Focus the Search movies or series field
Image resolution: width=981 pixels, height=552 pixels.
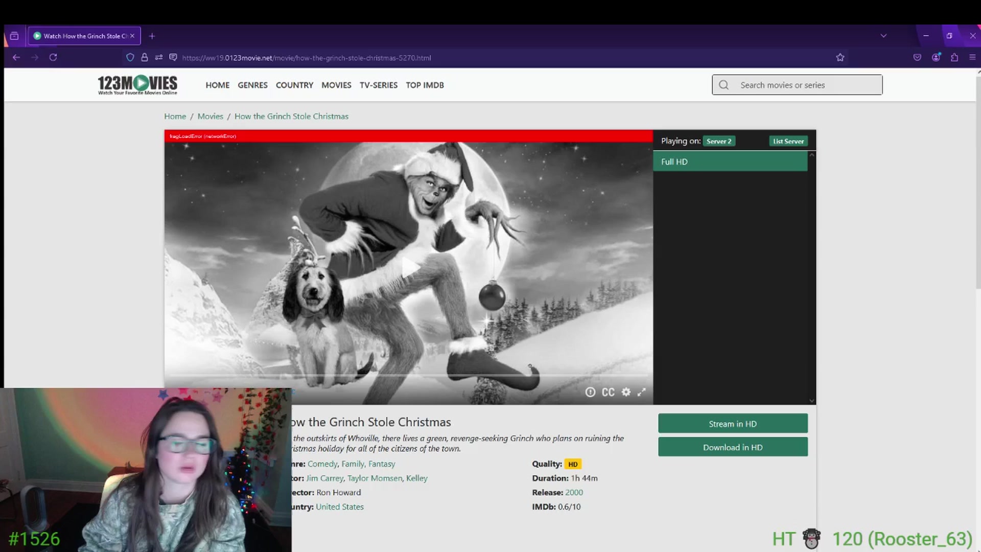coord(797,85)
